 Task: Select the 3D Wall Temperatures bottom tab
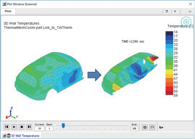click(22, 136)
